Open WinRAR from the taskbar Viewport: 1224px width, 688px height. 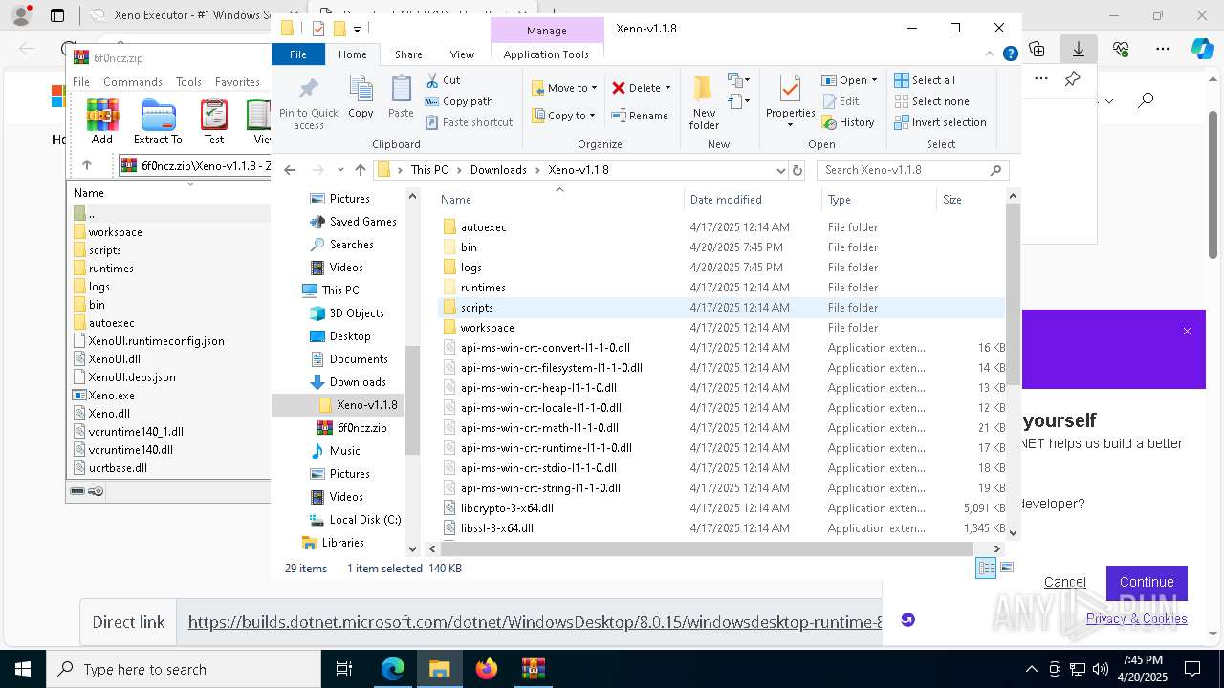(x=534, y=669)
